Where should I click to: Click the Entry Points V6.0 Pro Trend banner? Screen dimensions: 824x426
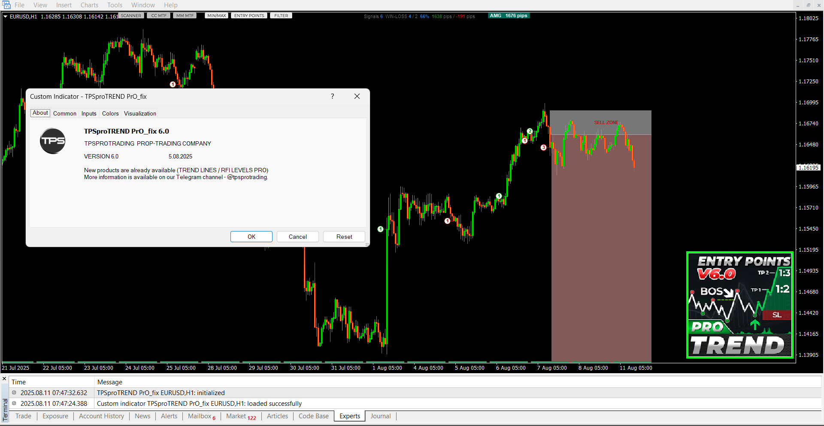coord(740,305)
